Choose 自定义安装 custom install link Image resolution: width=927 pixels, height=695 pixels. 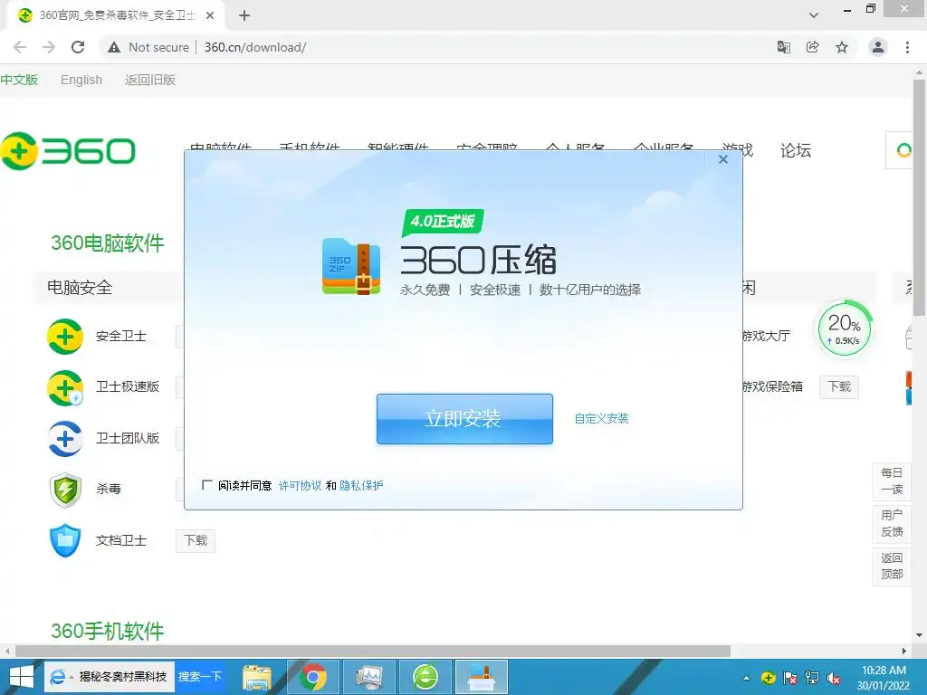coord(601,418)
